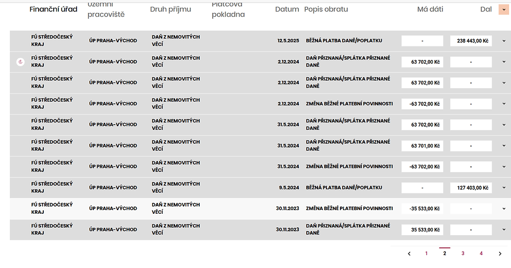The image size is (511, 268).
Task: Jump to page 4 of results
Action: [x=481, y=253]
